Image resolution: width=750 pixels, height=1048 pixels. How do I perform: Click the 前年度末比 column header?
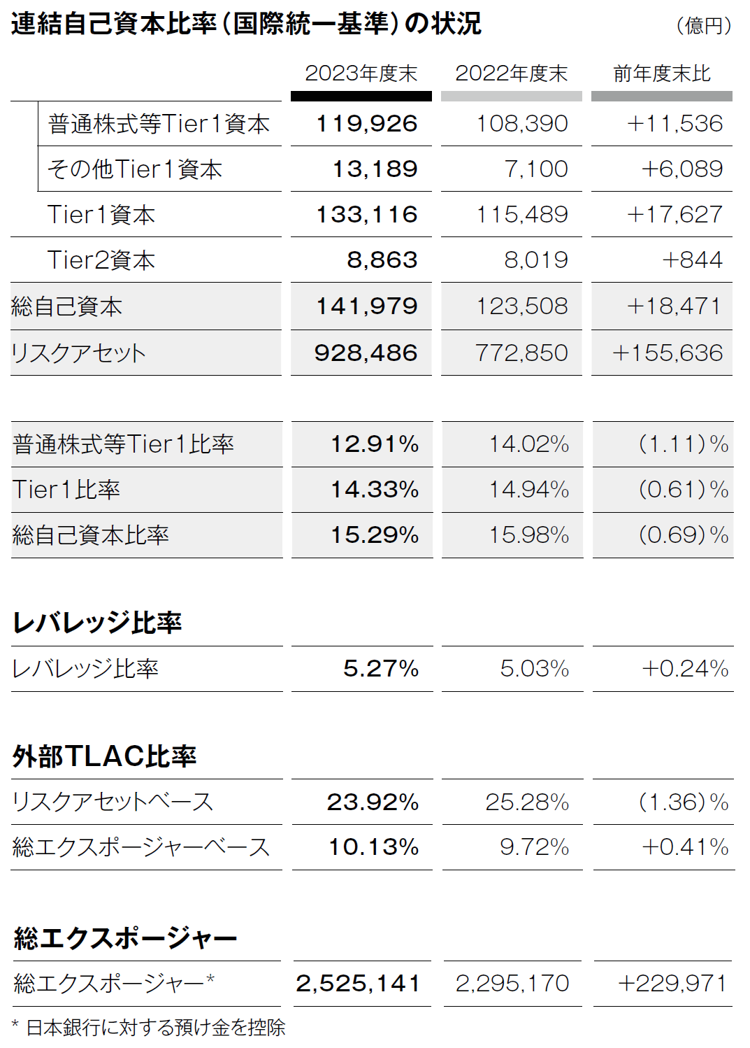[x=662, y=73]
